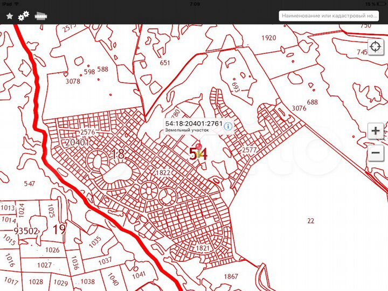The image size is (388, 291).
Task: Click the cadastral name or number search field
Action: [x=332, y=16]
